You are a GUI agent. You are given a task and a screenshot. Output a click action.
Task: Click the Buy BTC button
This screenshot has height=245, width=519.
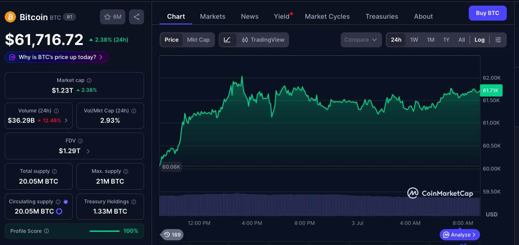tap(488, 13)
